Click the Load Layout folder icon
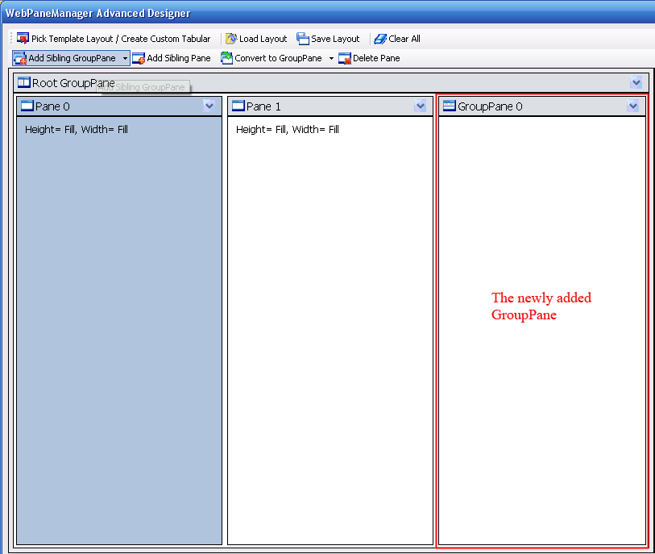 pos(231,39)
